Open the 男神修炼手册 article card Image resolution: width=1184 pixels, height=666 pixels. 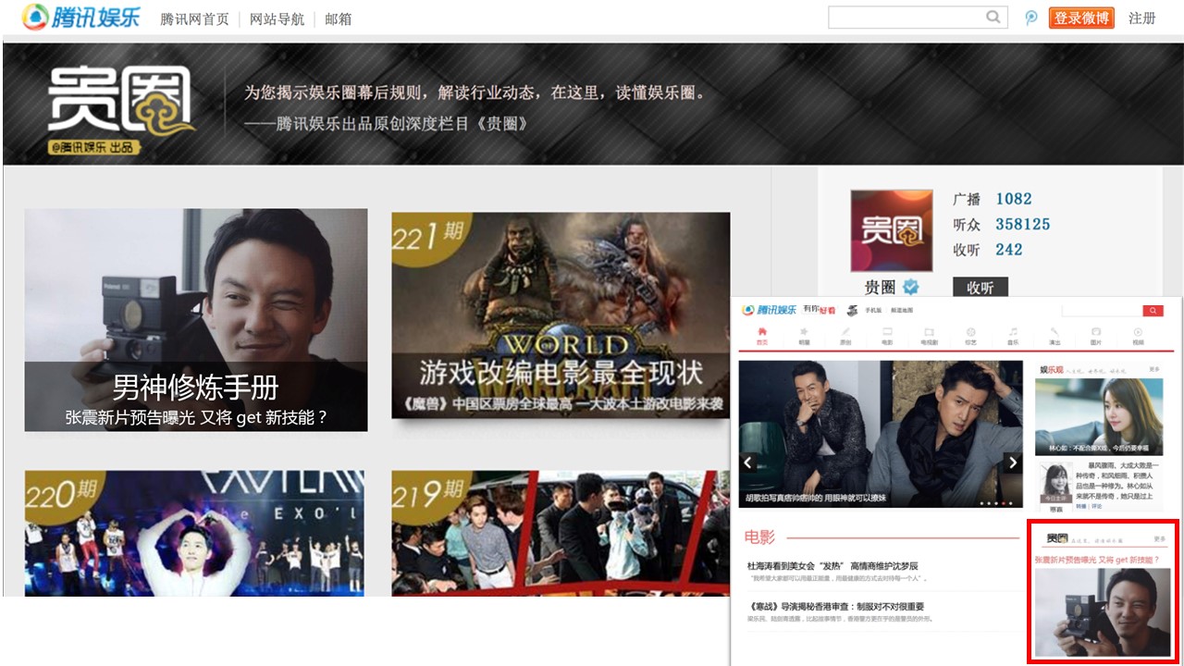tap(196, 320)
